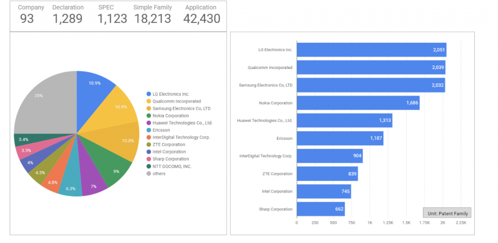498x243 pixels.
Task: Click the Unit: Patent Family label
Action: coord(447,213)
